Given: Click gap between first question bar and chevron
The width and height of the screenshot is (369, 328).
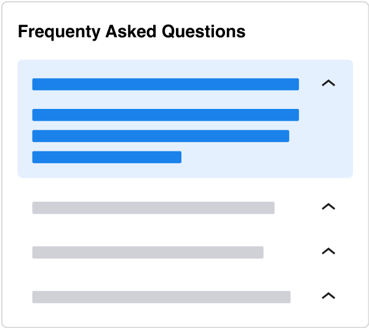Looking at the screenshot, I should pos(310,84).
